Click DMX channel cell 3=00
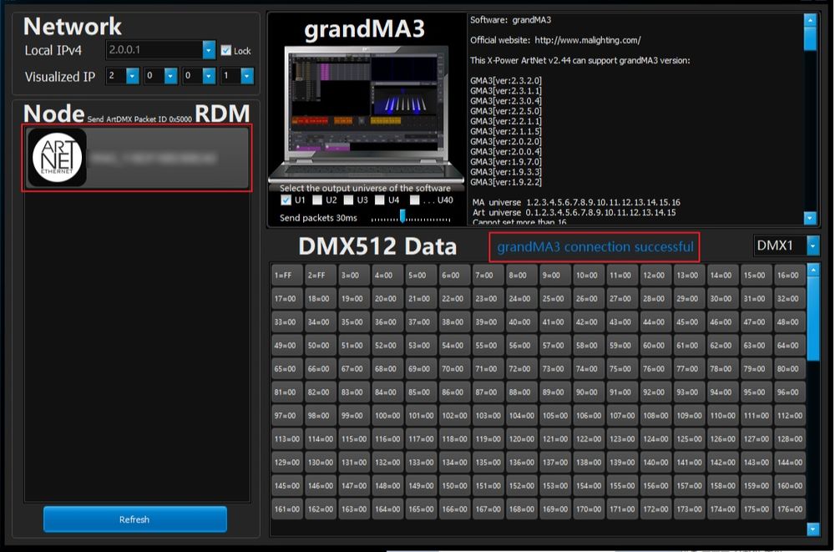The height and width of the screenshot is (552, 835). pyautogui.click(x=353, y=276)
